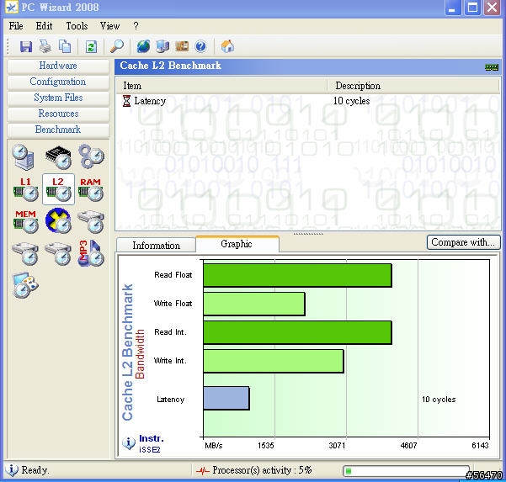Click the Copy documents icon

[x=65, y=46]
